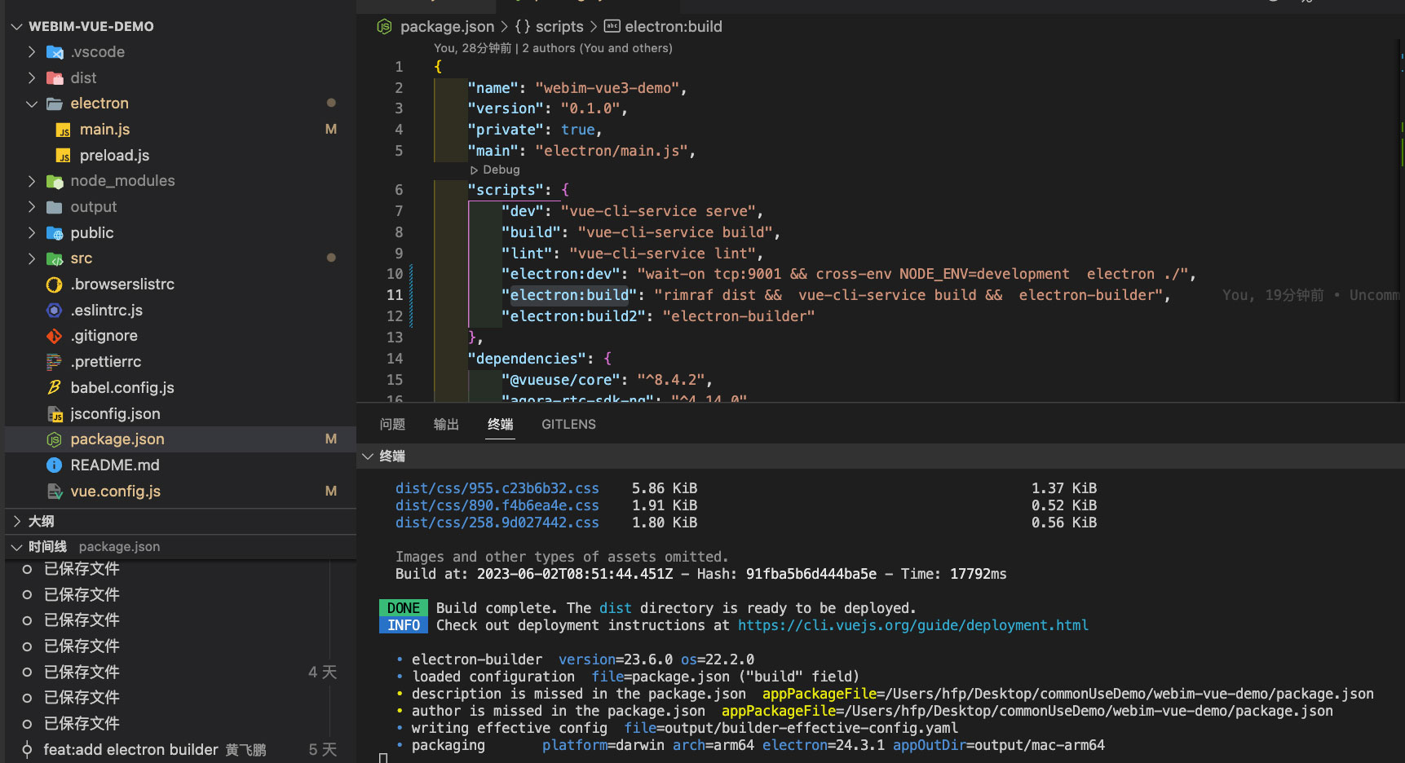Click the dist/css/955.c23b6b32.css terminal path
This screenshot has height=763, width=1405.
coord(497,488)
